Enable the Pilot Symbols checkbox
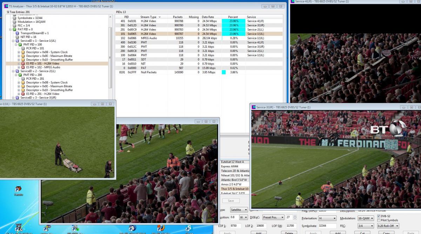The image size is (421, 234). [378, 220]
